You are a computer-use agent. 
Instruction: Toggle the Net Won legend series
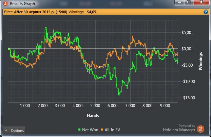(x=88, y=130)
